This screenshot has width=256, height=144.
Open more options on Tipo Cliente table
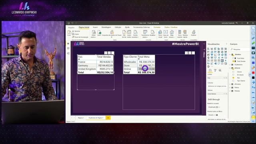[193, 53]
